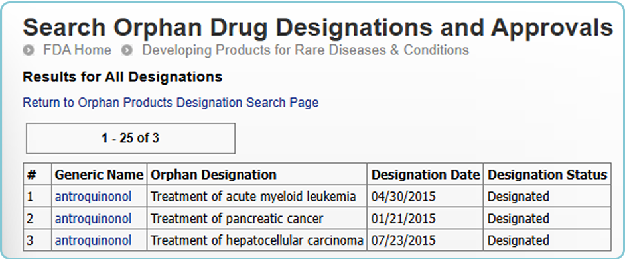Click the 1 - 25 of 3 pagination box
625x259 pixels.
coord(130,138)
